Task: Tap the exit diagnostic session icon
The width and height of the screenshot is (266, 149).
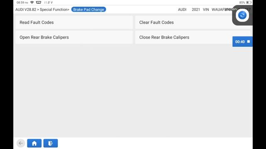Action: click(x=51, y=143)
